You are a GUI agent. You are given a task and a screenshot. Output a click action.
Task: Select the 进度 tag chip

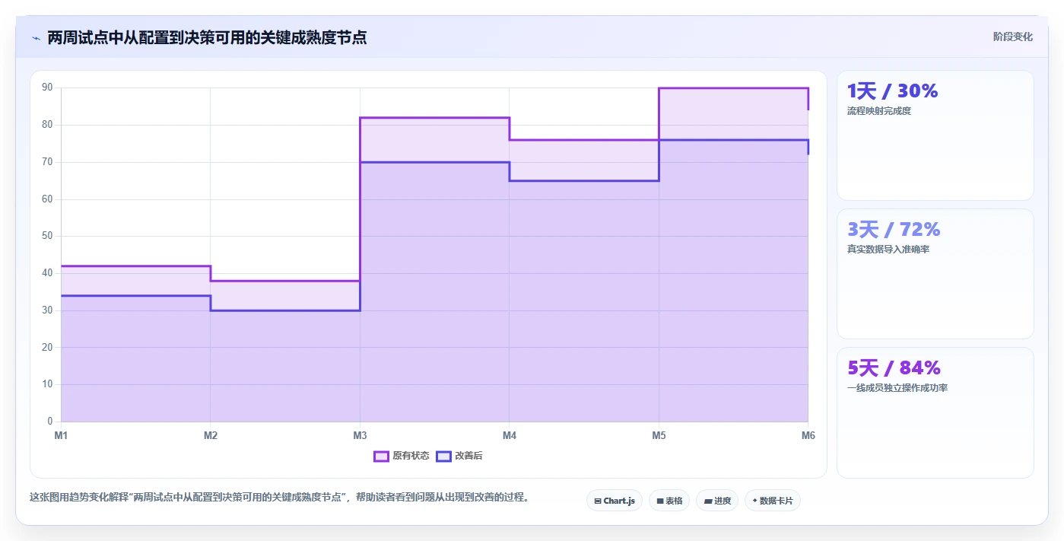[717, 501]
